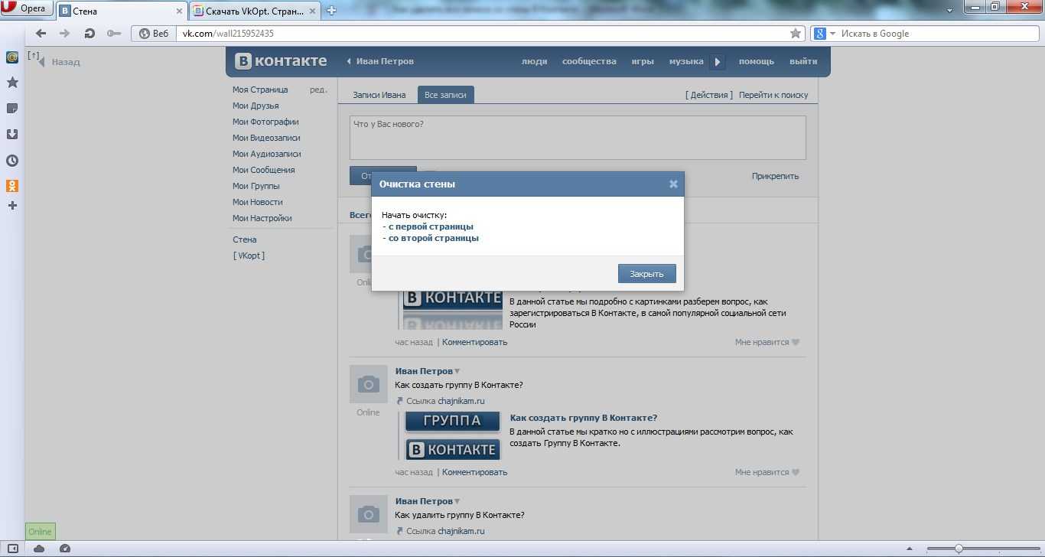The width and height of the screenshot is (1045, 557).
Task: Open Моя Страница in left menu
Action: (x=260, y=90)
